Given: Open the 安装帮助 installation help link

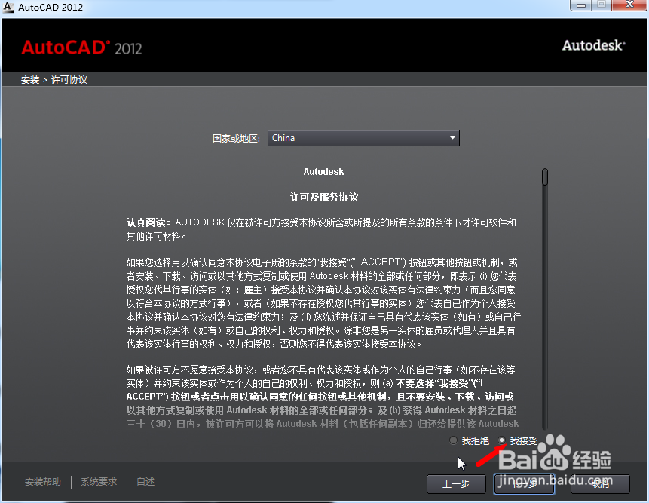Looking at the screenshot, I should click(x=43, y=482).
